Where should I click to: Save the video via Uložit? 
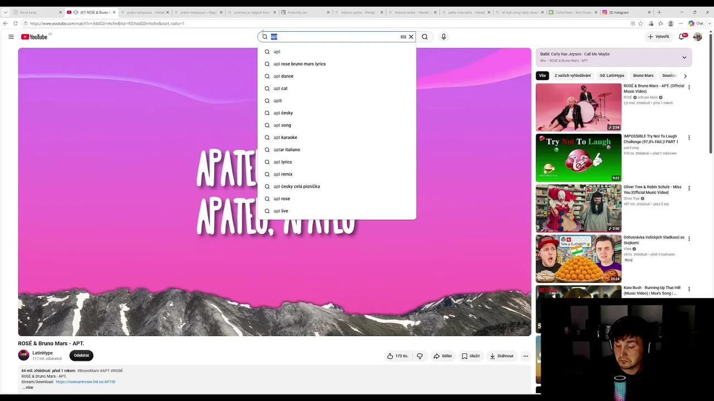[471, 356]
